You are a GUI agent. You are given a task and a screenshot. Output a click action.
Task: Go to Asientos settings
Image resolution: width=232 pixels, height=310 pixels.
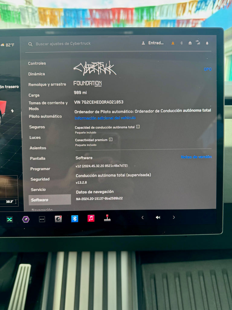pos(38,148)
